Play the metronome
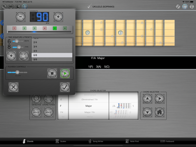The image size is (196, 147). coord(65,73)
